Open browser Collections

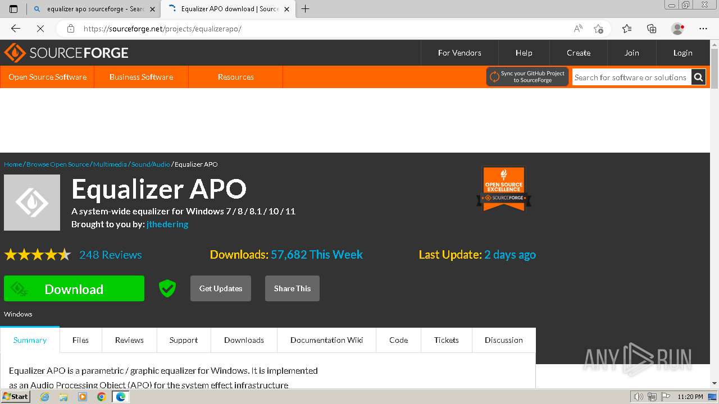[652, 29]
